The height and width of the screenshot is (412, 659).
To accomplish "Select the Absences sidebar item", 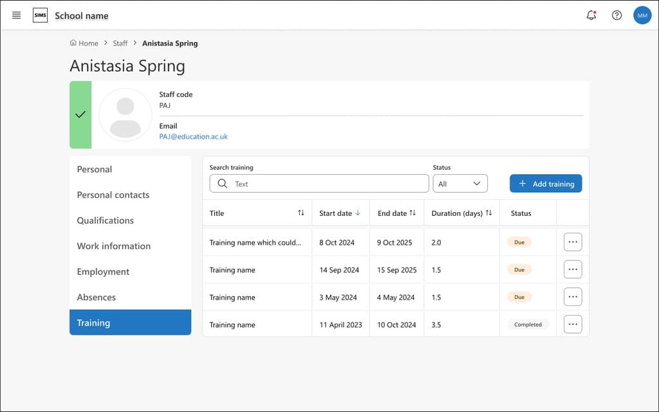I will (97, 298).
